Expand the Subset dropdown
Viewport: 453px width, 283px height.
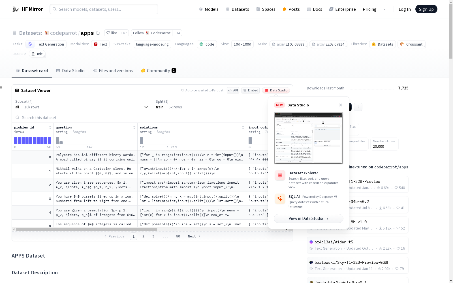tap(82, 104)
